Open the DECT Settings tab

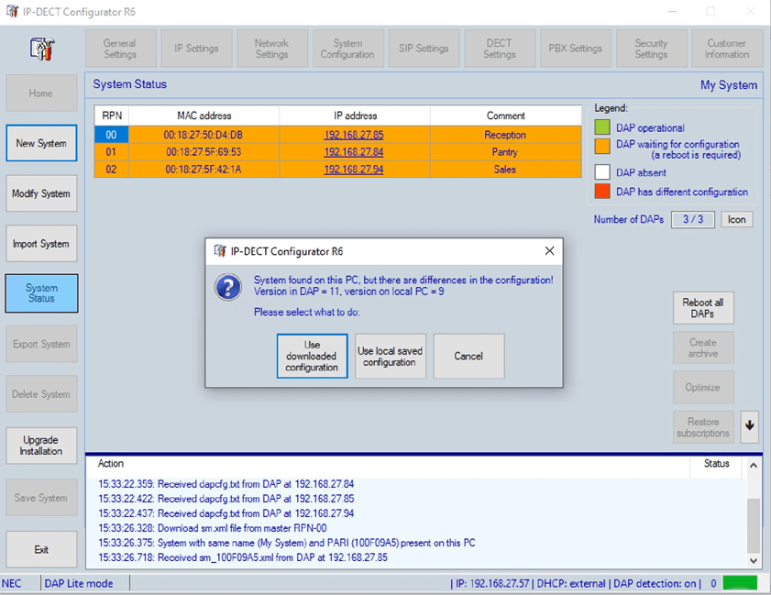pos(500,49)
